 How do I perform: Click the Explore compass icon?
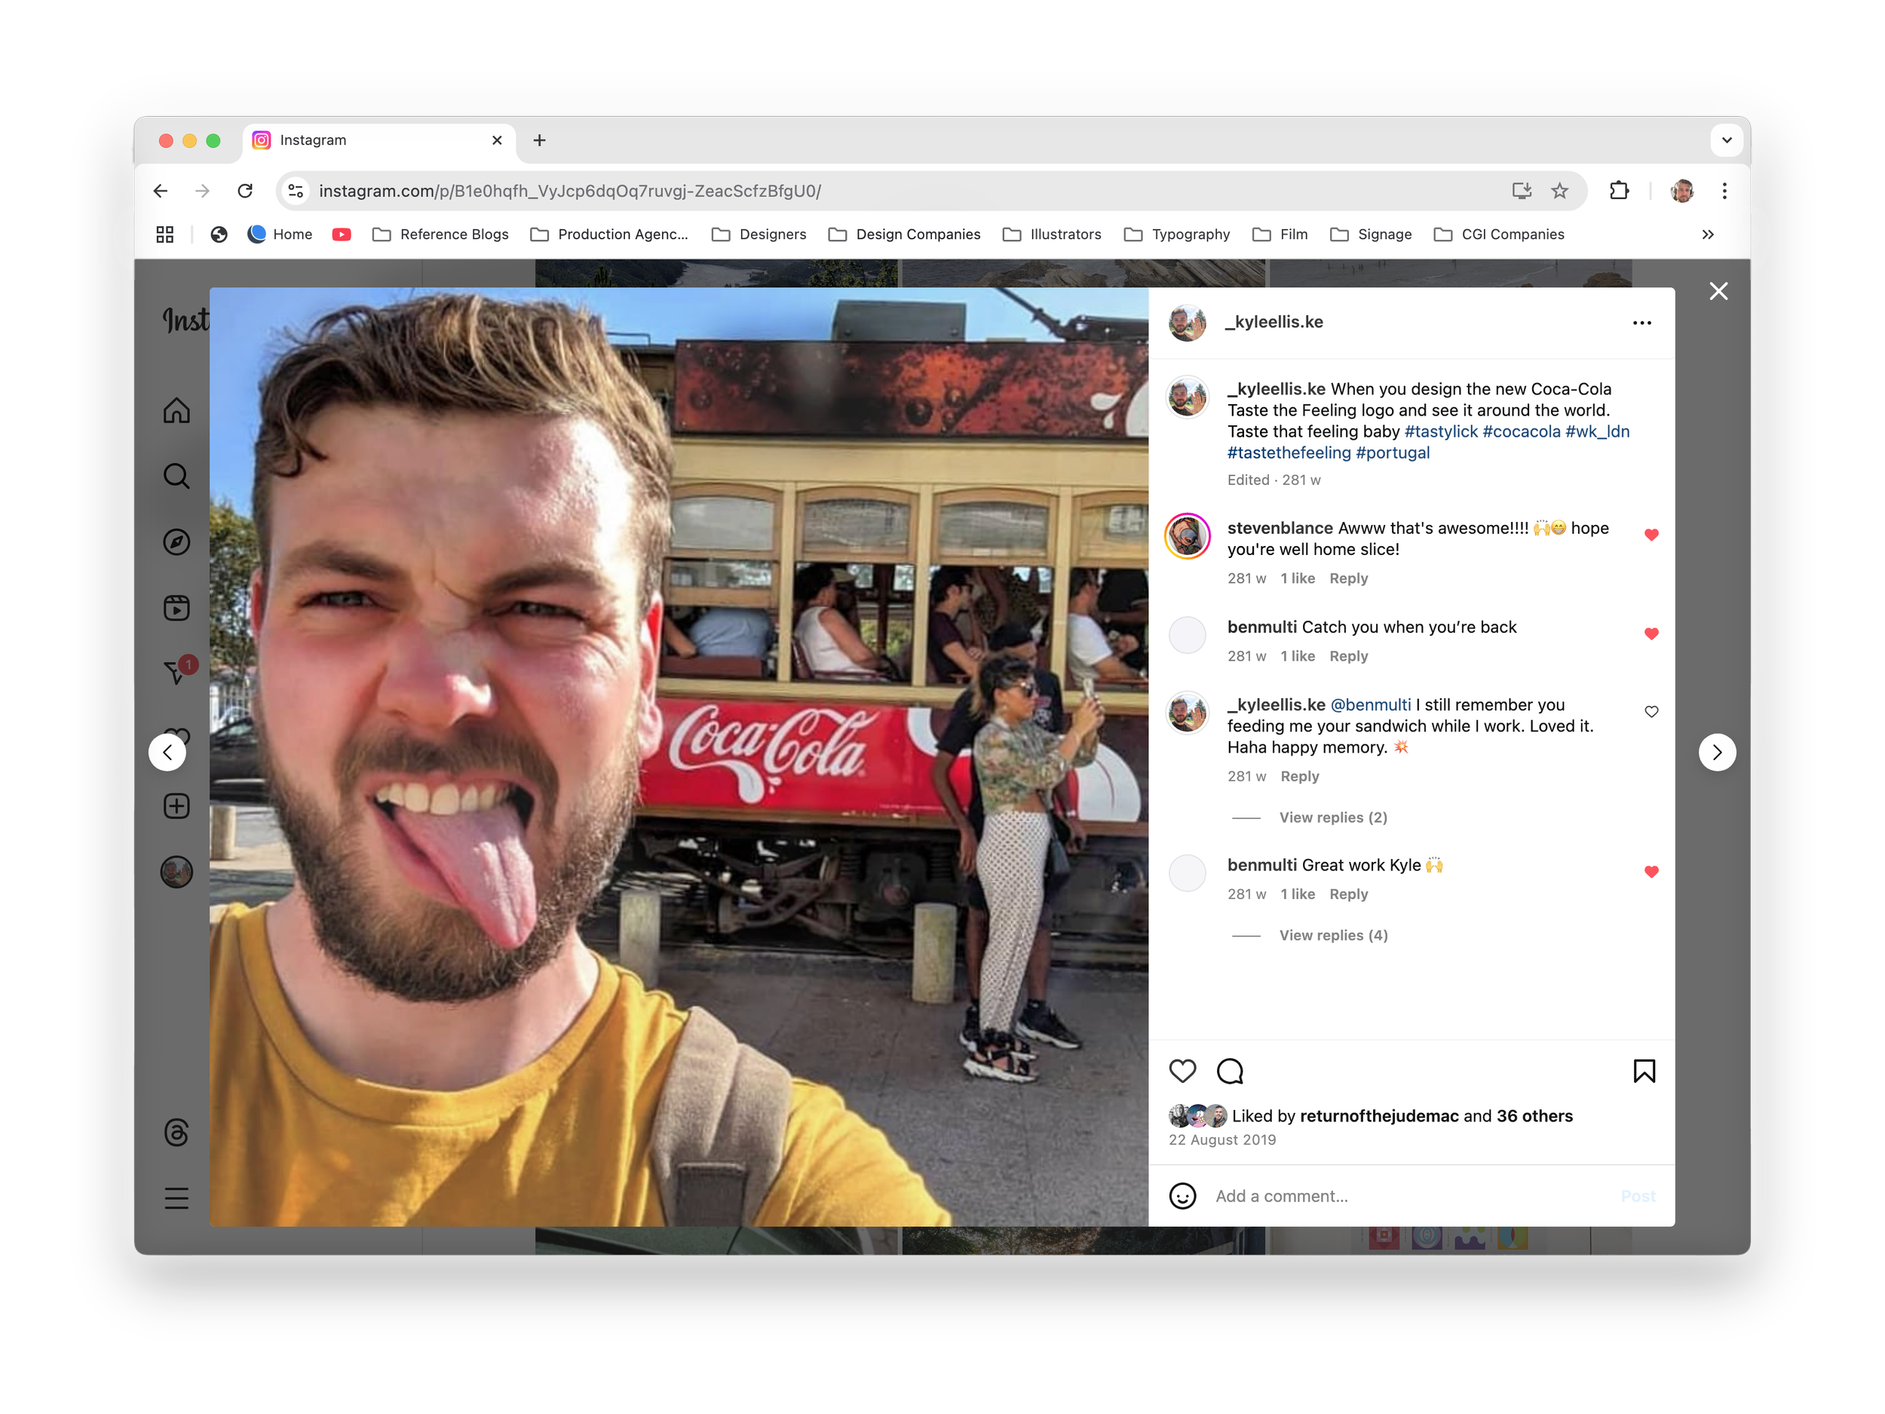click(176, 542)
